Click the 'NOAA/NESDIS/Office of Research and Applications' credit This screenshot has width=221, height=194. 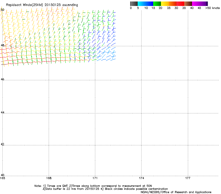tap(176, 192)
